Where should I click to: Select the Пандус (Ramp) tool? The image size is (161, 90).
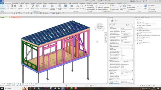coord(77,7)
